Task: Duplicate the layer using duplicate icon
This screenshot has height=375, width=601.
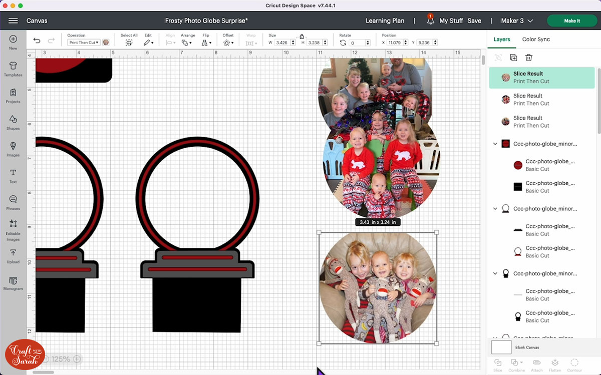Action: [x=513, y=58]
